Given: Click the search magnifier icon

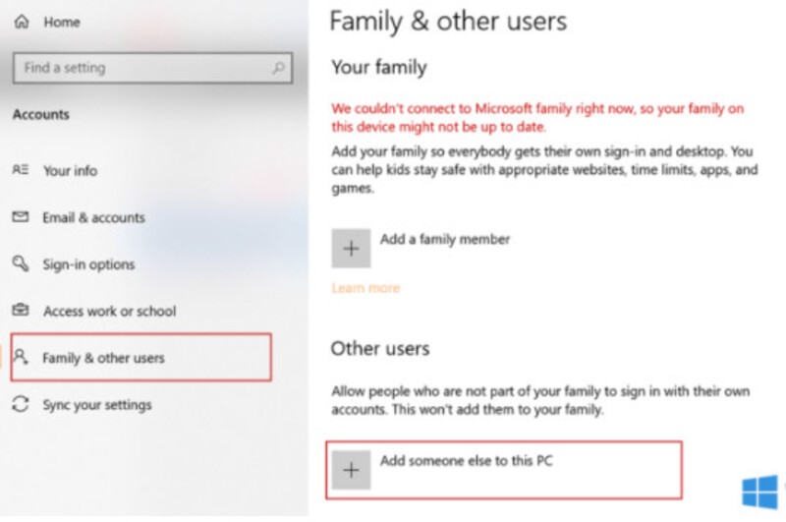Looking at the screenshot, I should click(278, 68).
